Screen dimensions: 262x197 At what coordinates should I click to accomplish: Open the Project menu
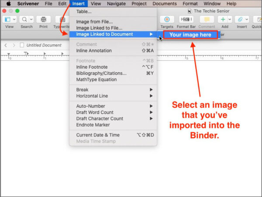pos(139,4)
